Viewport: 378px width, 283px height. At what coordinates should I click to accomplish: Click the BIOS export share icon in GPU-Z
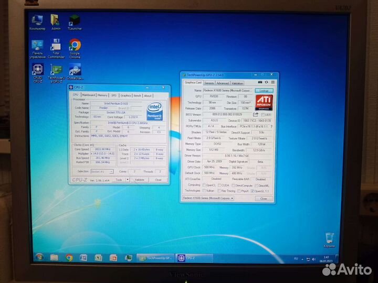point(256,115)
